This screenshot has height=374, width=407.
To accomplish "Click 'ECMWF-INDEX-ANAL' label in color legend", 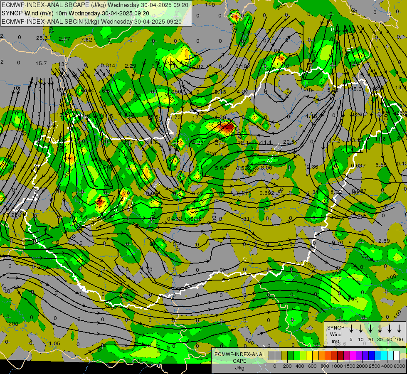I will tap(239, 354).
